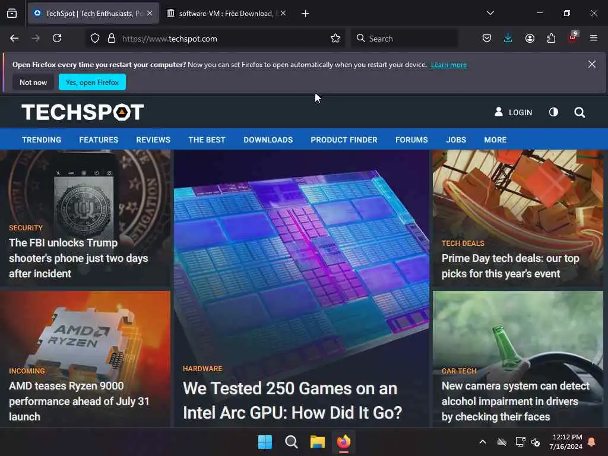This screenshot has height=456, width=608.
Task: Open AMD teases Ryzen 9000 article
Action: [79, 401]
